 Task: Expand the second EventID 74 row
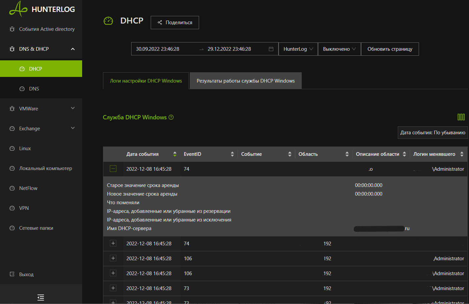pyautogui.click(x=113, y=243)
